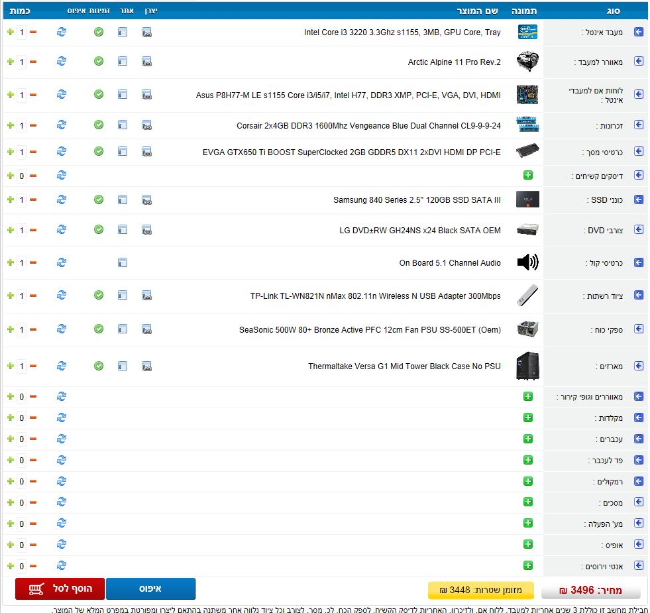Increase the quantity in the monitors (מסכים) row
Image resolution: width=650 pixels, height=613 pixels.
tap(10, 502)
